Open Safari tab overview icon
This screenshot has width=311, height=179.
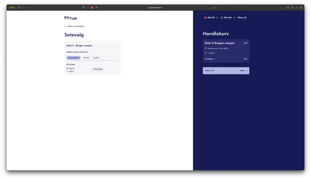coord(301,7)
